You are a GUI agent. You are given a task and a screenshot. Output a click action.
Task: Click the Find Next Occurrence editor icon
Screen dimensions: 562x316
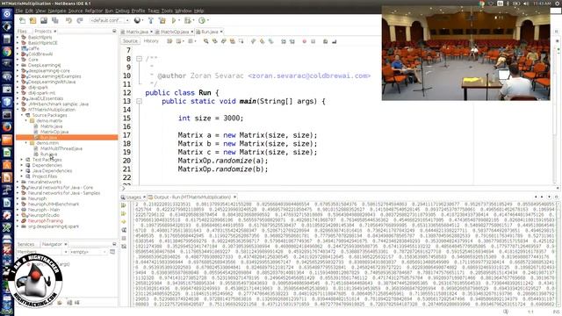click(x=224, y=41)
